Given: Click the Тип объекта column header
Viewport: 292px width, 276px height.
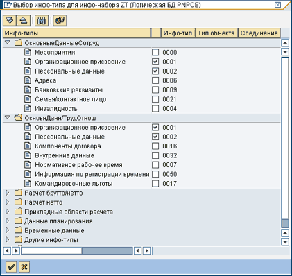Looking at the screenshot, I should coord(216,33).
